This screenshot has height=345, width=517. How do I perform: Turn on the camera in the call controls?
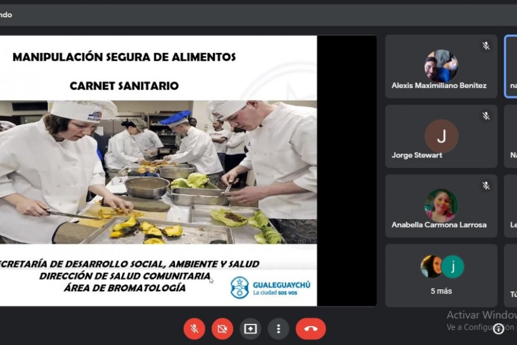coord(222,329)
